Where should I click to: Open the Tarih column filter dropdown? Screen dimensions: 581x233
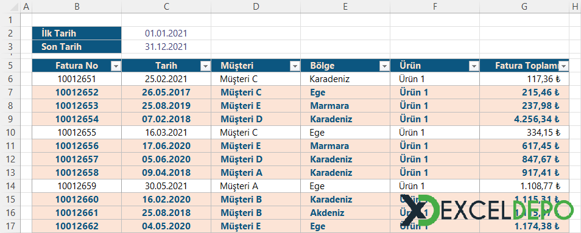(205, 66)
